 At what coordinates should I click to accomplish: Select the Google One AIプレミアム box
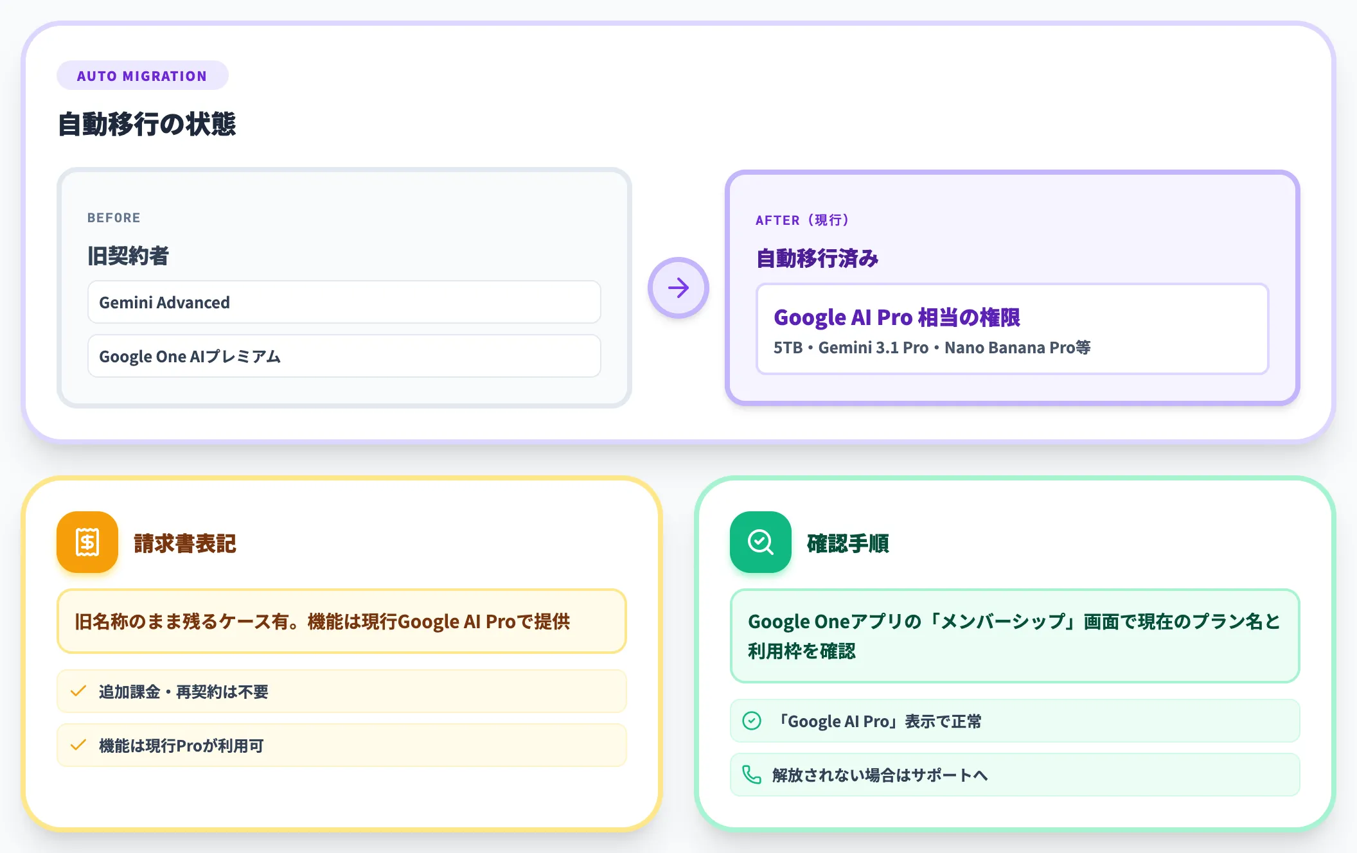pos(344,356)
